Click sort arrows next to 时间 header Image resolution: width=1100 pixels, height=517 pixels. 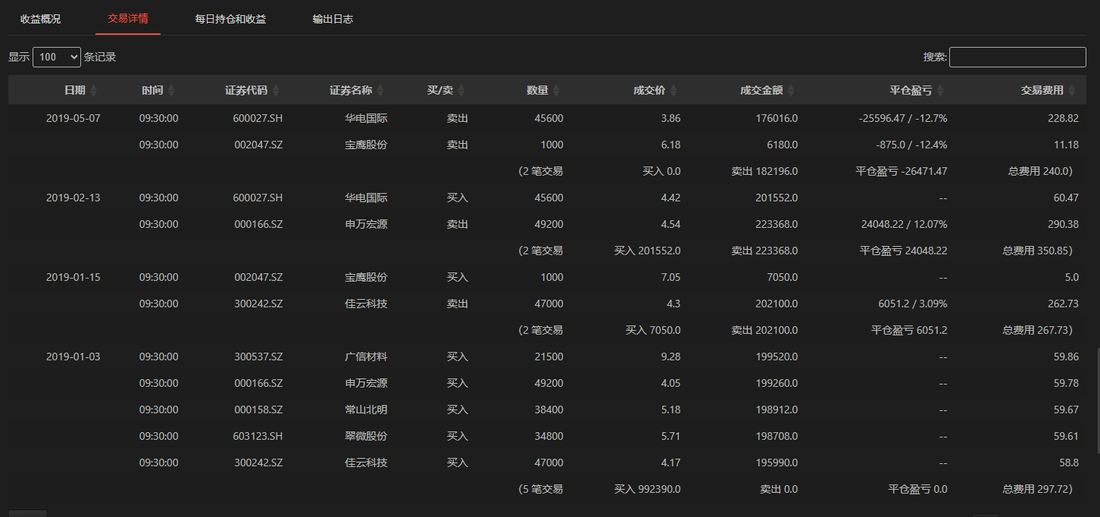tap(171, 91)
